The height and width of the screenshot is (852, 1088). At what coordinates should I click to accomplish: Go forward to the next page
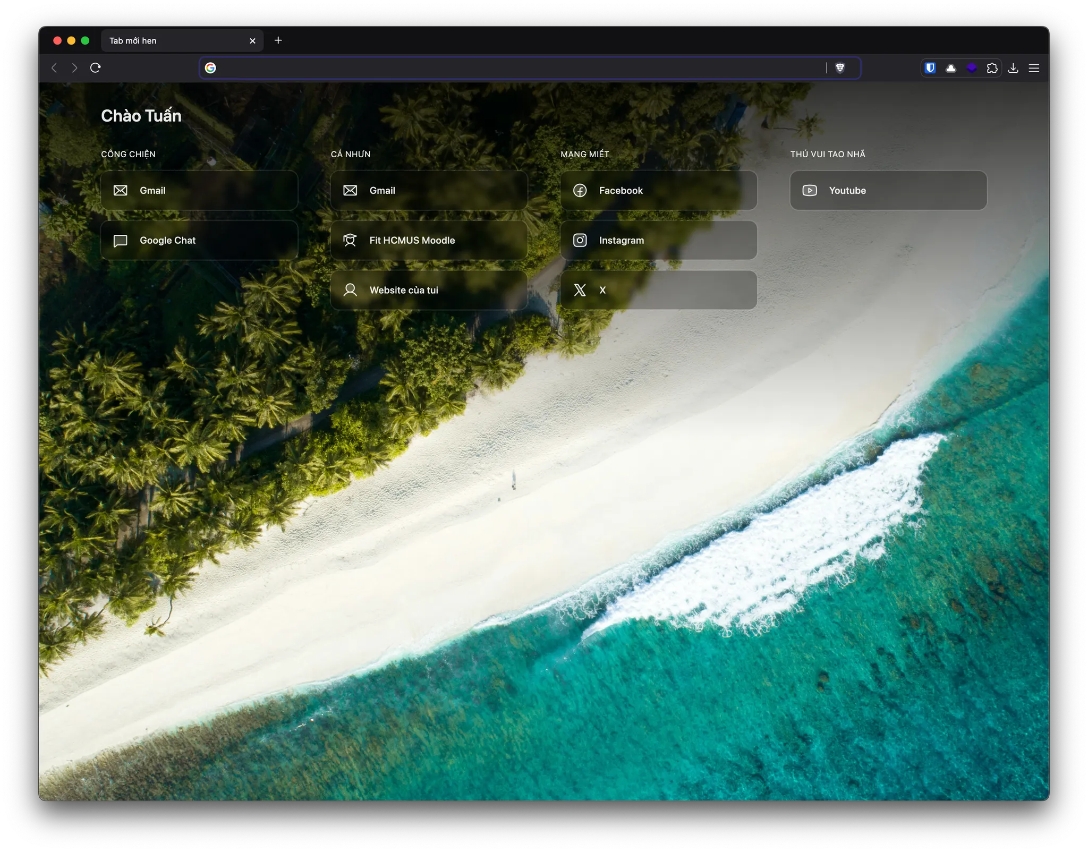point(74,68)
